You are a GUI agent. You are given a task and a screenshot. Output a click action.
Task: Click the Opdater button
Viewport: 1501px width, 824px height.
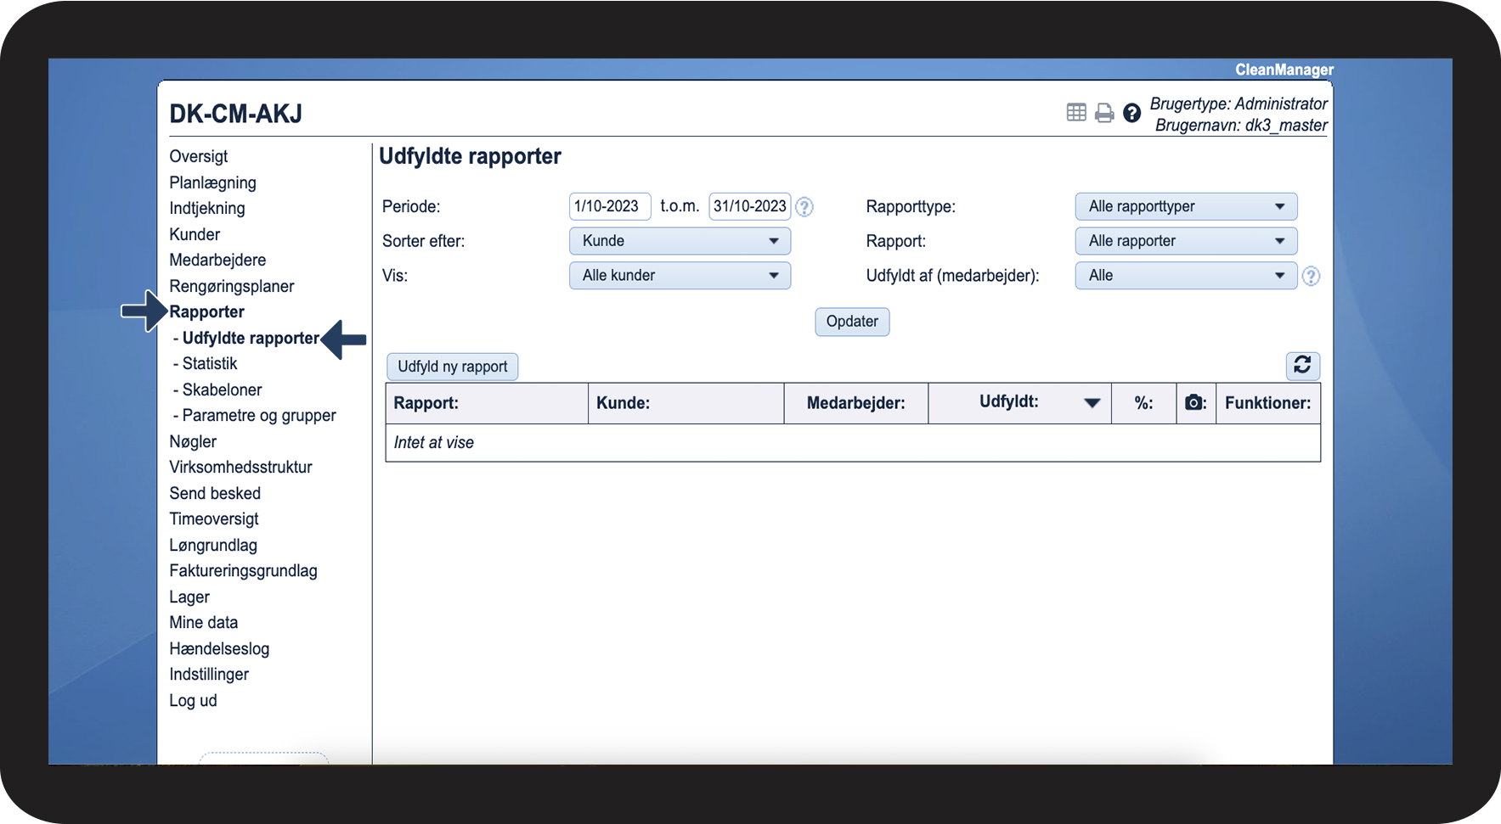852,322
